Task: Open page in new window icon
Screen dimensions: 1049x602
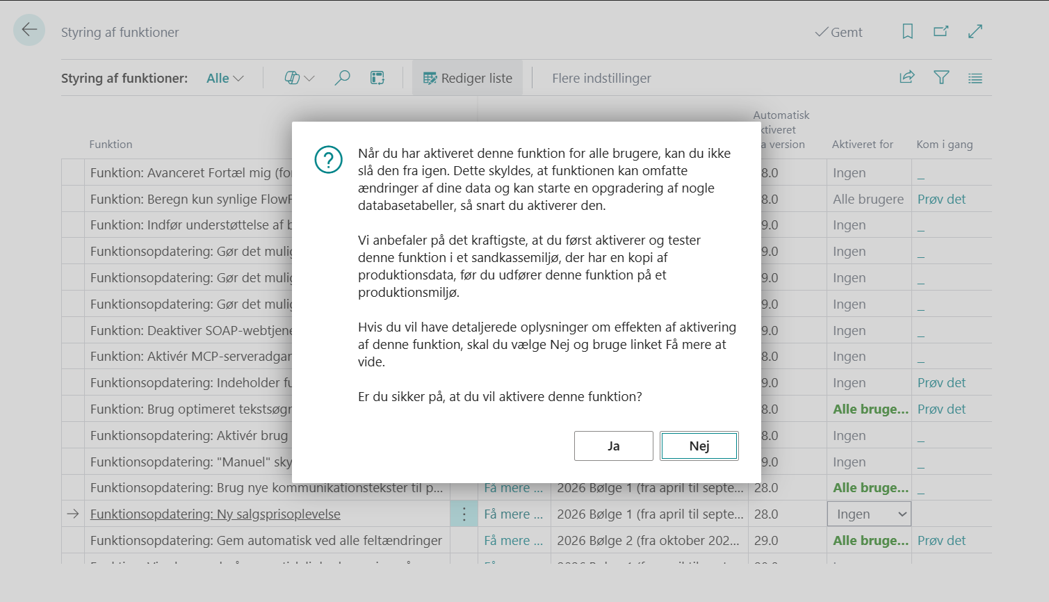Action: coord(941,31)
